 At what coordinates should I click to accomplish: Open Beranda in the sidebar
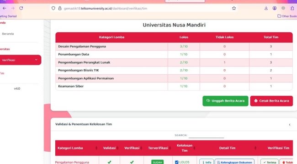point(8,34)
